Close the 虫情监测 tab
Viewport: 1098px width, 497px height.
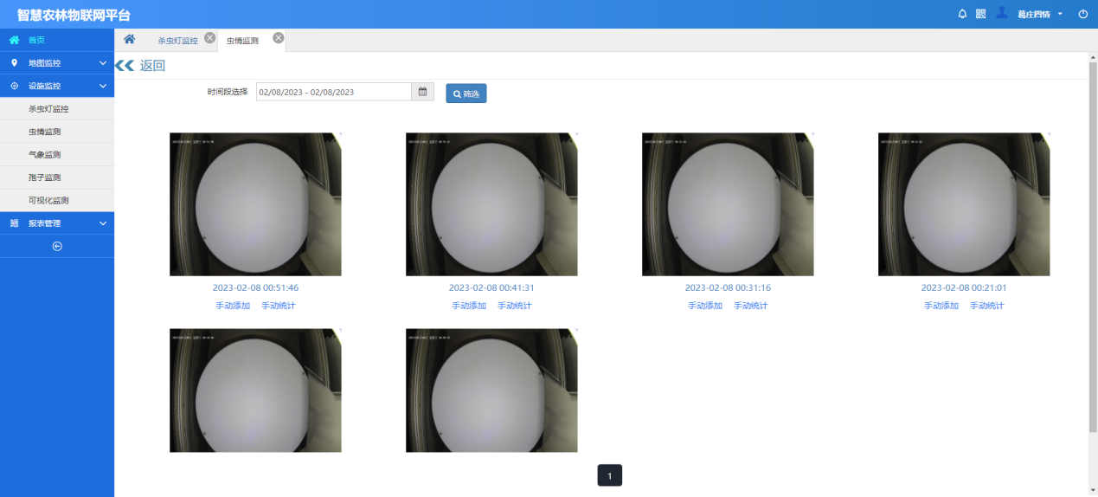pos(278,38)
